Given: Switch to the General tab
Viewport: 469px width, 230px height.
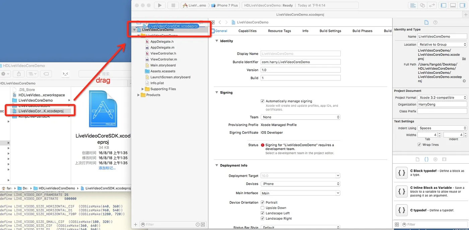Looking at the screenshot, I should [221, 31].
